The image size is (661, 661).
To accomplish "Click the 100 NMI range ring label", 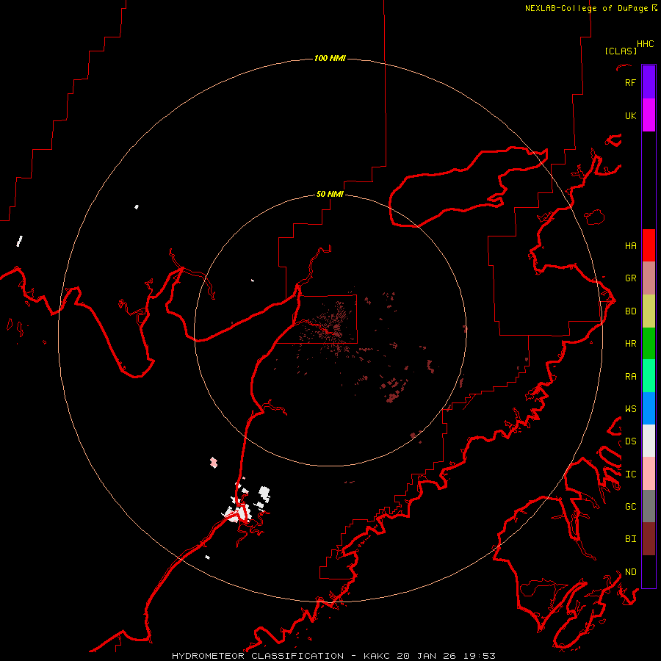I will click(x=330, y=58).
